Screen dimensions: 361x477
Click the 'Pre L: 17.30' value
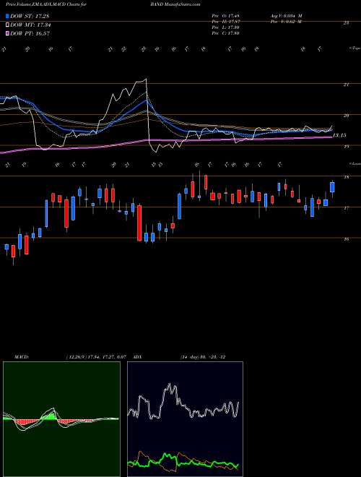coord(226,27)
